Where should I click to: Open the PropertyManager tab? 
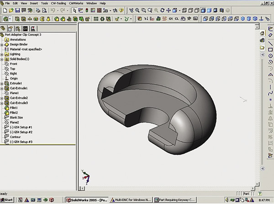(11, 28)
